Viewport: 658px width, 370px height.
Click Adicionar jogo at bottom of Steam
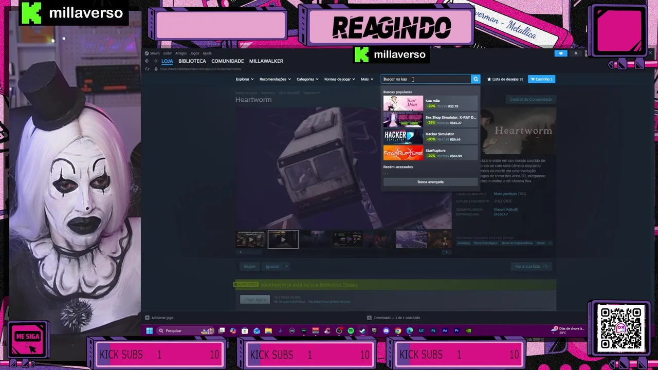pos(159,318)
